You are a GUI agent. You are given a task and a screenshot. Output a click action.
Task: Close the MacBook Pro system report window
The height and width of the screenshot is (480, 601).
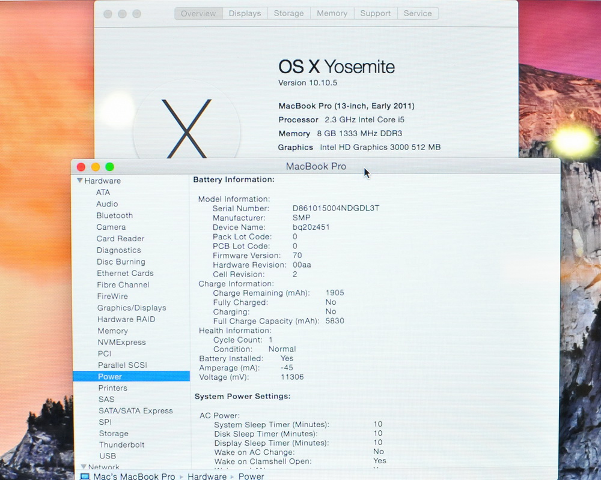coord(81,167)
